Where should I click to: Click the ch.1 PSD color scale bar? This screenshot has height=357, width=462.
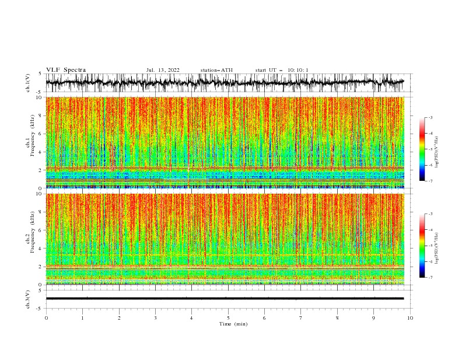click(x=422, y=149)
